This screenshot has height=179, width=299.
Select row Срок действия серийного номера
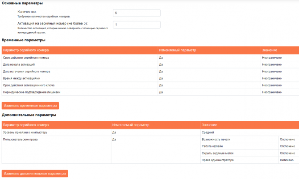point(150,58)
